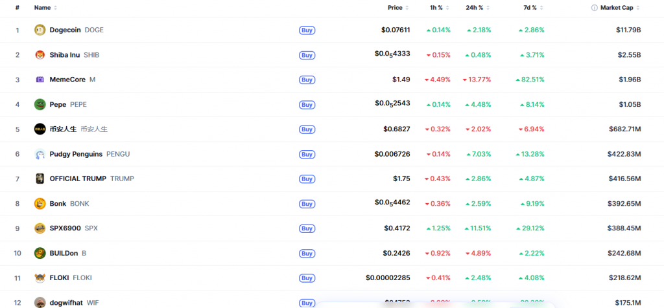
Task: Open the Pudgy Penguins PENGU name link
Action: coord(89,154)
